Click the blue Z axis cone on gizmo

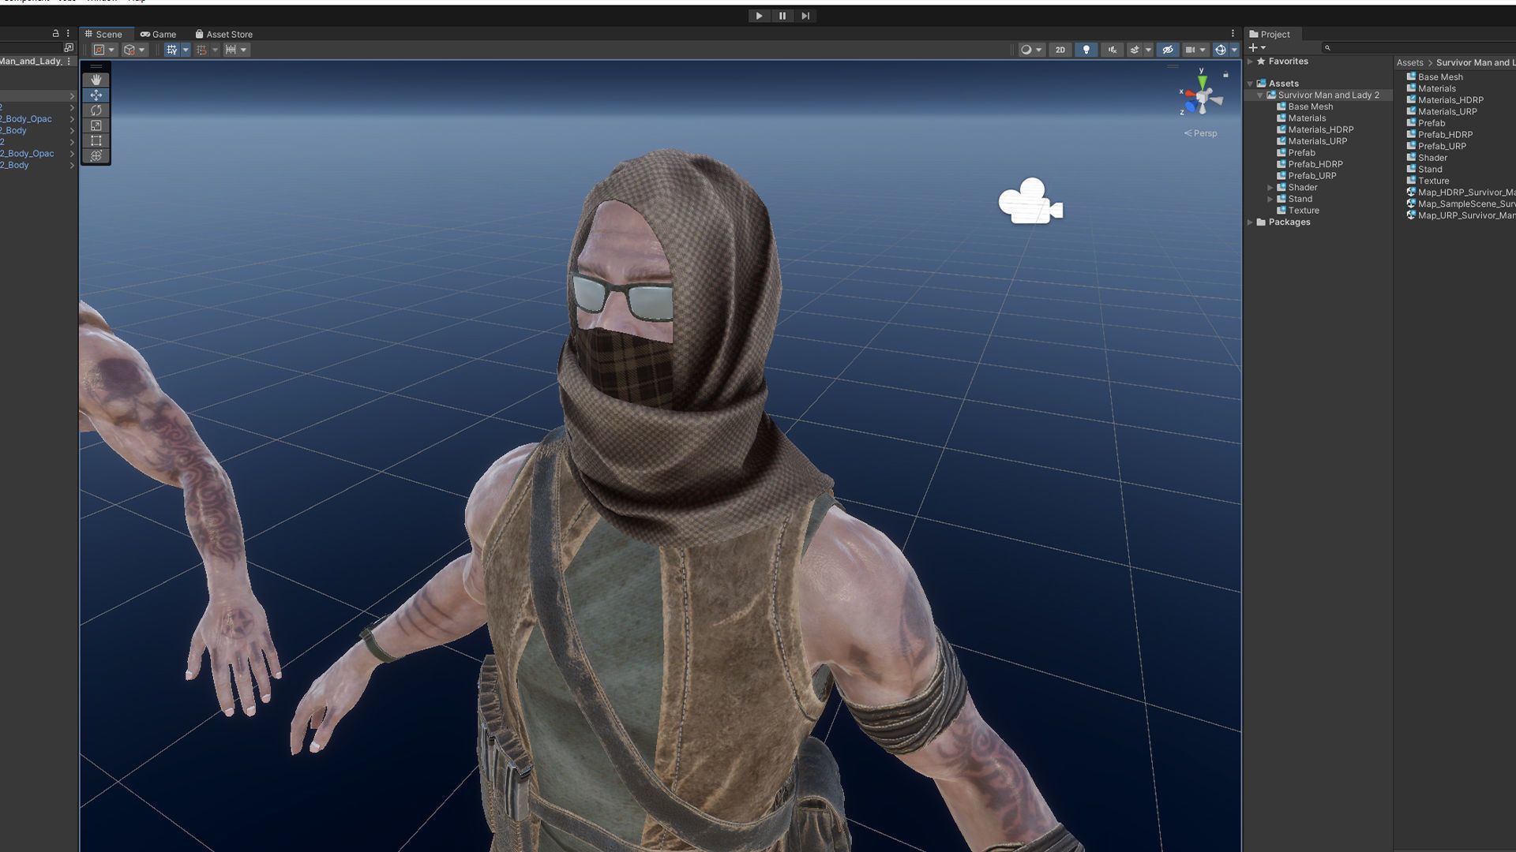coord(1191,106)
